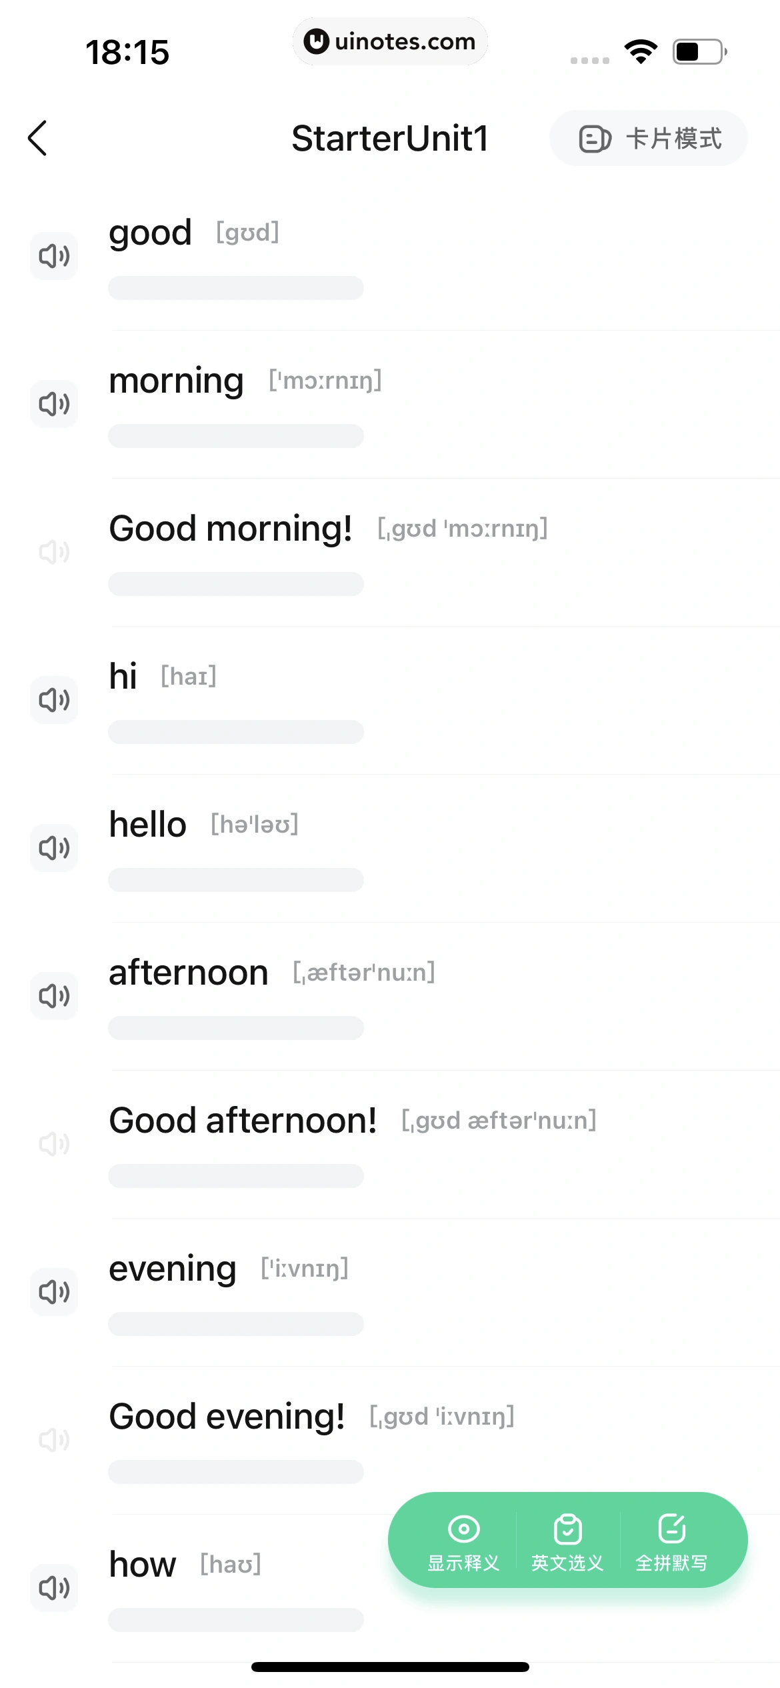Screen dimensions: 780x1688
Task: Open 英文选义 quiz mode
Action: click(x=567, y=1541)
